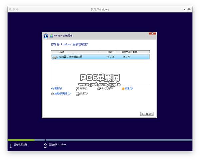
Task: Click the extend partition icon
Action: [x=78, y=94]
